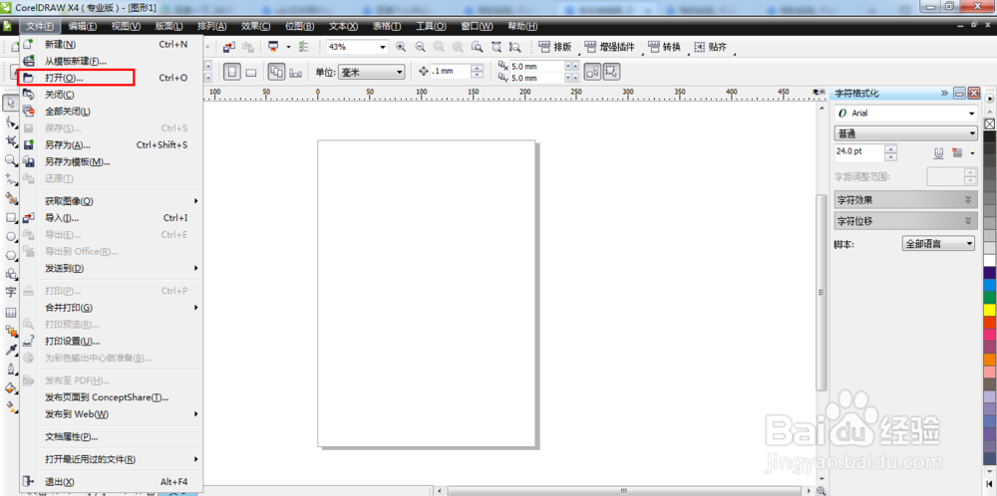The height and width of the screenshot is (496, 997).
Task: Select the Smart Fill tool in the toolbox
Action: click(x=11, y=197)
